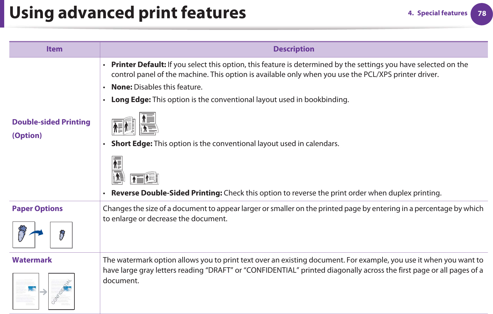This screenshot has width=493, height=314.
Task: Click the page number 78 badge
Action: point(482,13)
